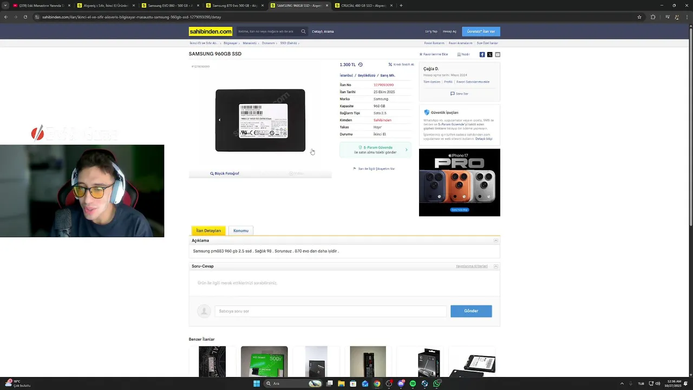693x390 pixels.
Task: Click seller name Çağla D.
Action: [431, 69]
